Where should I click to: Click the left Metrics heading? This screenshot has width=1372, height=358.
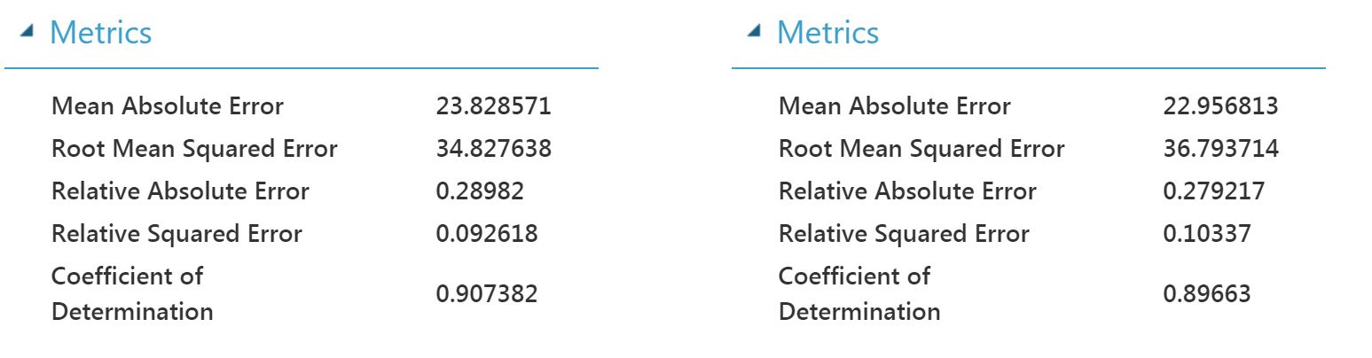(x=100, y=34)
